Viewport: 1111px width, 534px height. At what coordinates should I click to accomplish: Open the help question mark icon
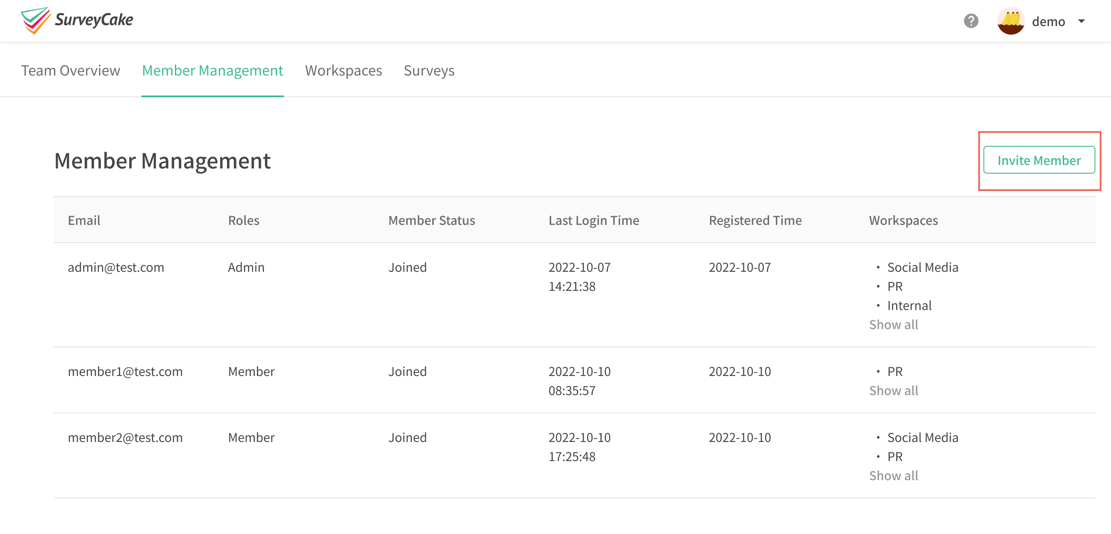(971, 21)
